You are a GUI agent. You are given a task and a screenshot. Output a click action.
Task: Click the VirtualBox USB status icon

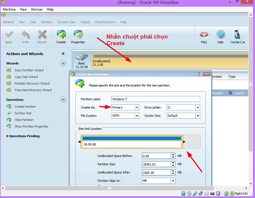pos(195,193)
